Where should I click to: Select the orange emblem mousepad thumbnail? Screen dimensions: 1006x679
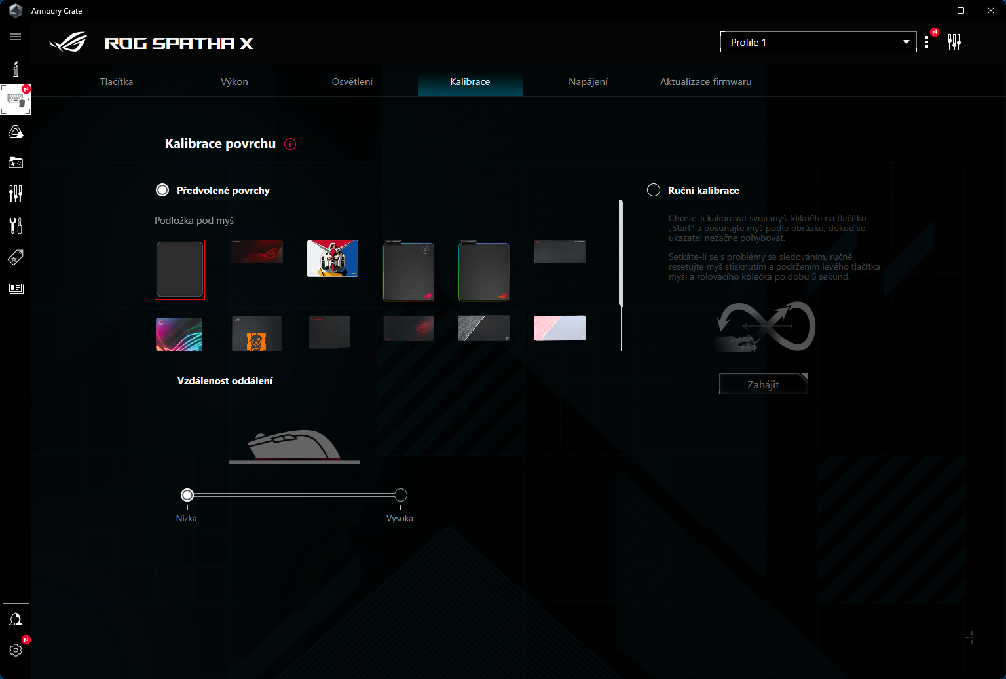tap(257, 333)
